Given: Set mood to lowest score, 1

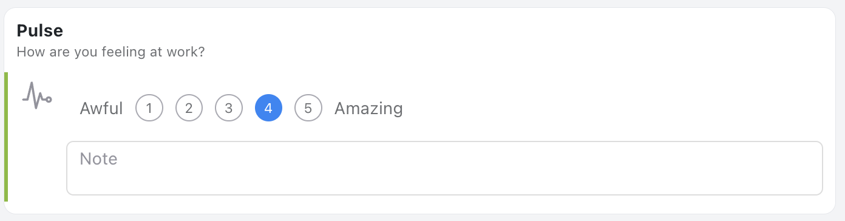Looking at the screenshot, I should tap(149, 109).
